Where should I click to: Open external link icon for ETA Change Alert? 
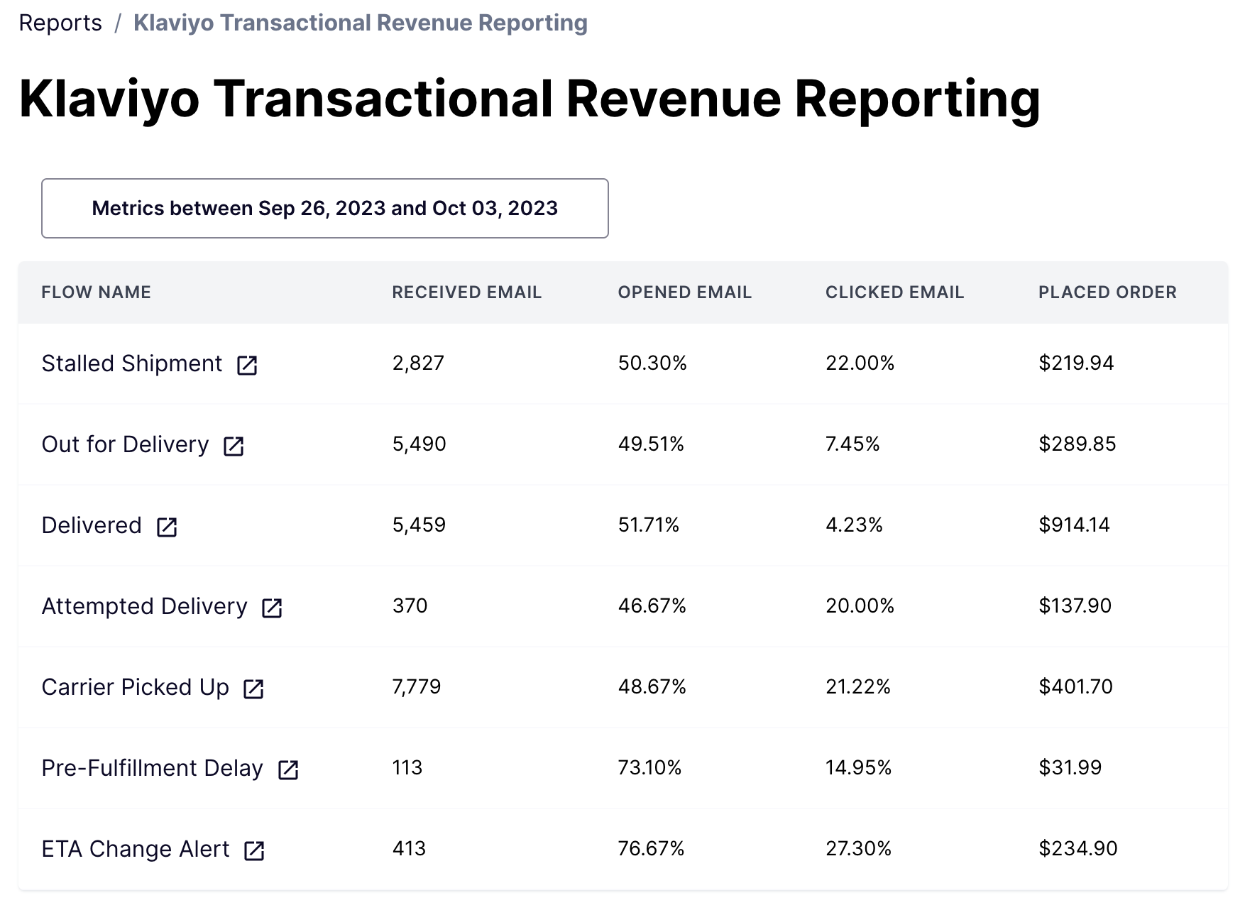(x=254, y=850)
